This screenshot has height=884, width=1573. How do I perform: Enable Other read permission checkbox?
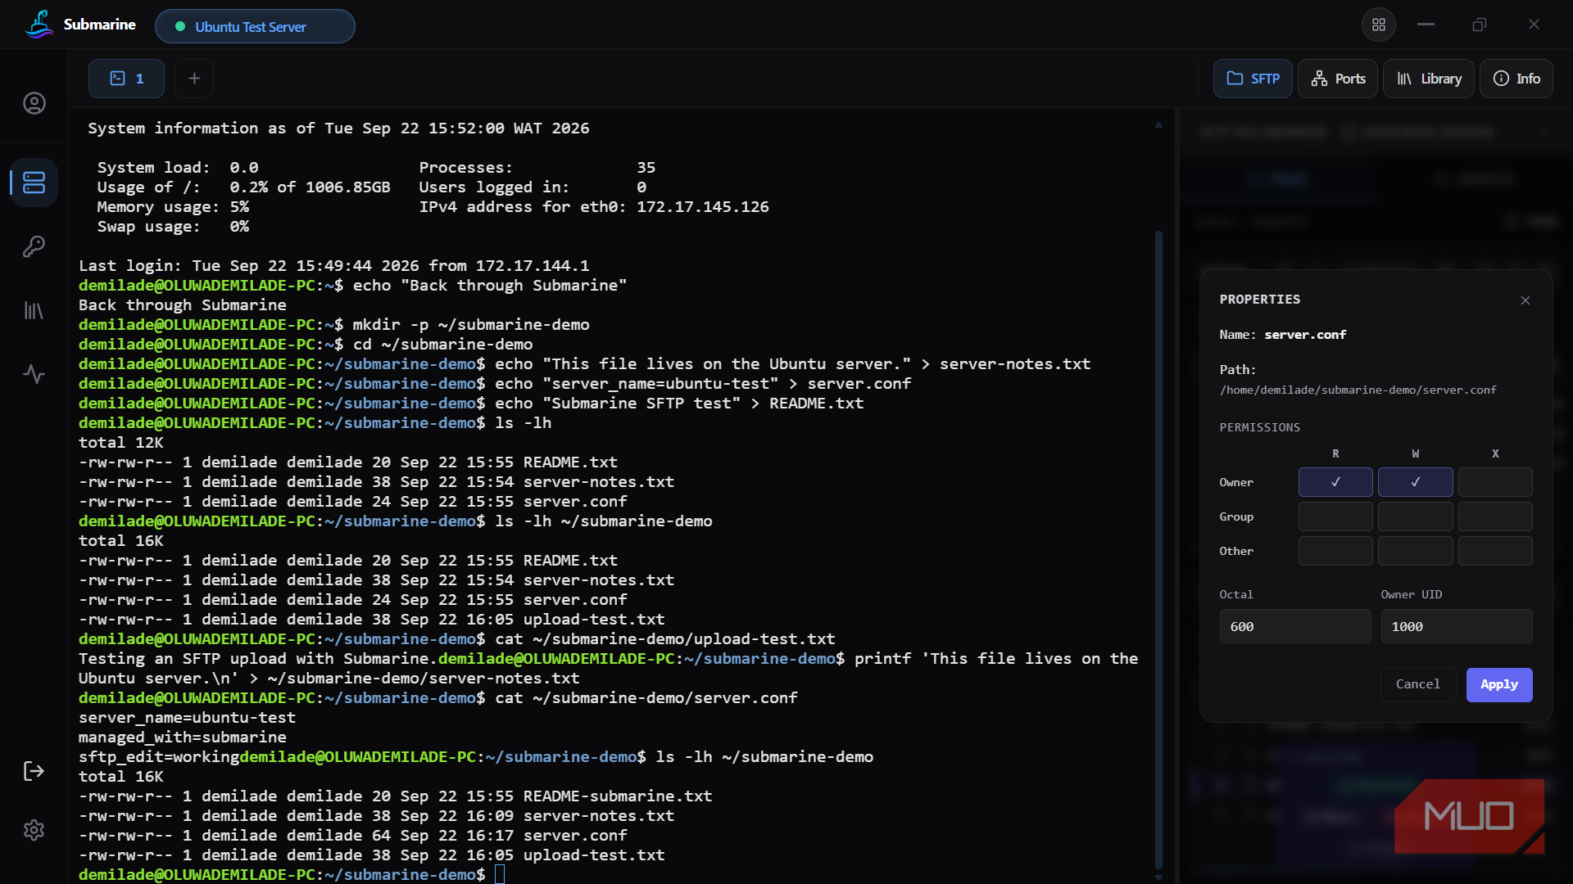(x=1335, y=551)
